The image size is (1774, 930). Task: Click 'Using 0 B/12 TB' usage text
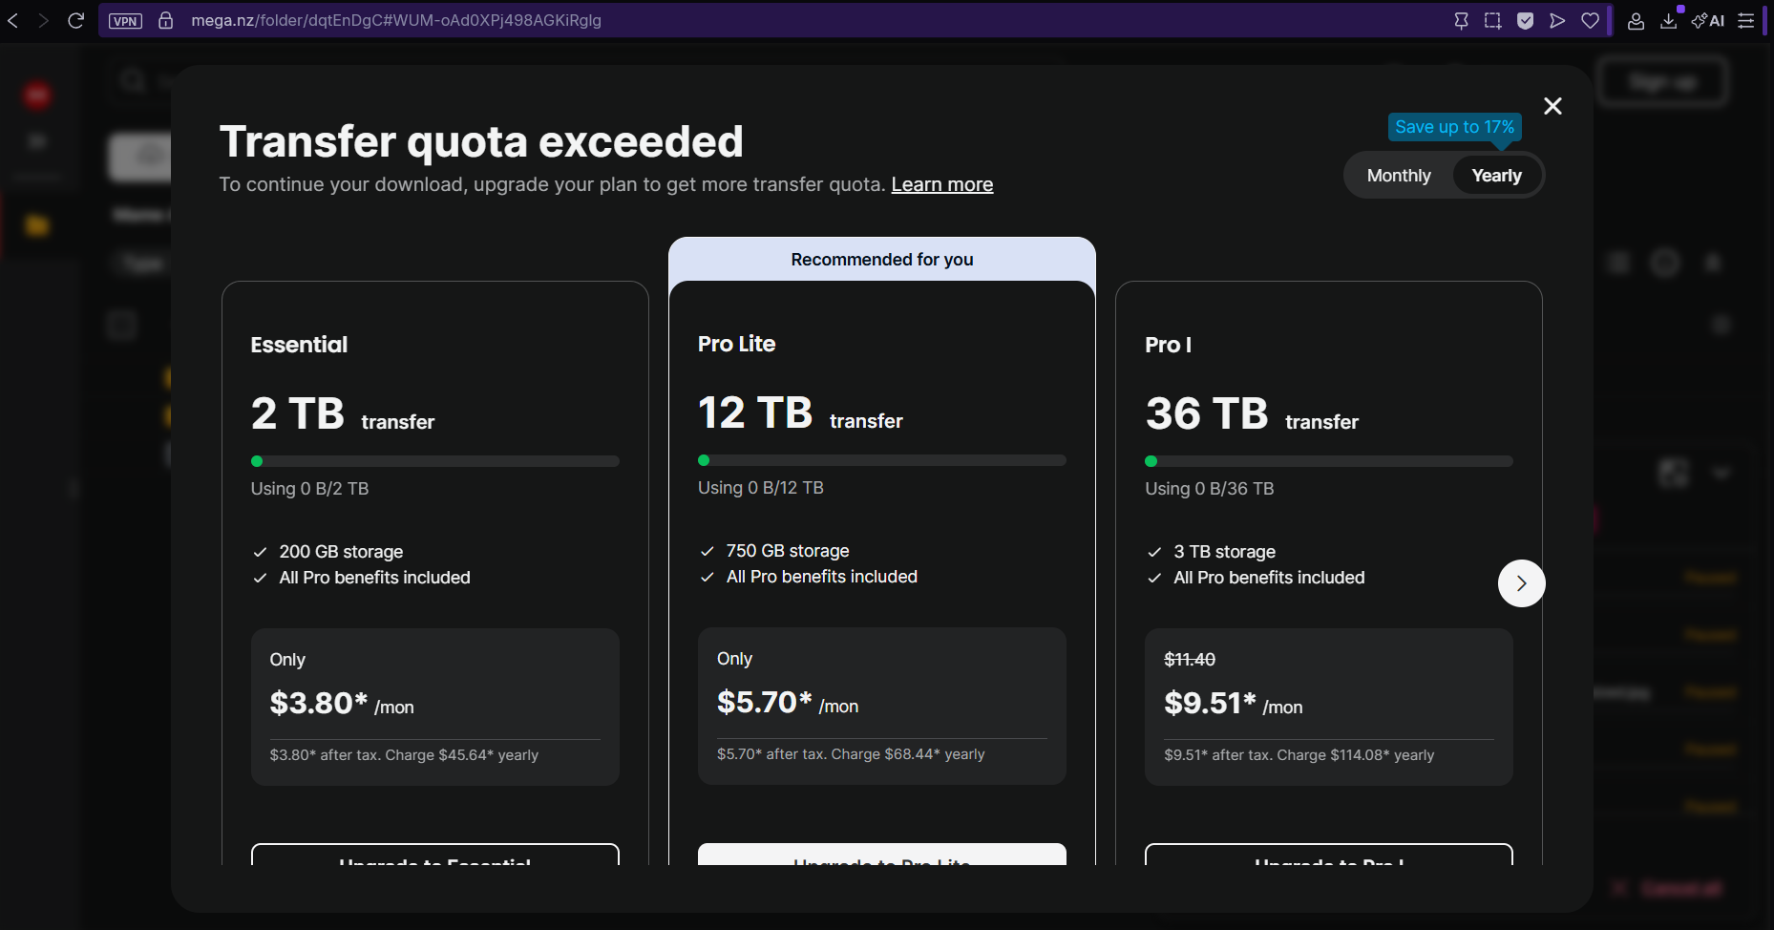(x=761, y=488)
